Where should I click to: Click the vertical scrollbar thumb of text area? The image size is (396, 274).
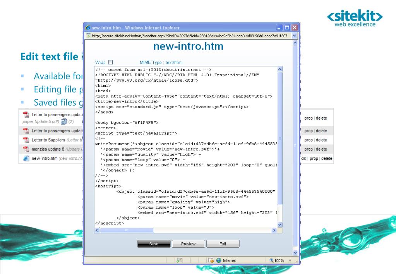click(279, 139)
